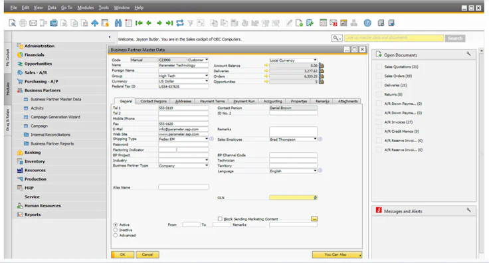489x263 pixels.
Task: Follow the orange arrow link beside Deliveries
Action: pos(266,71)
